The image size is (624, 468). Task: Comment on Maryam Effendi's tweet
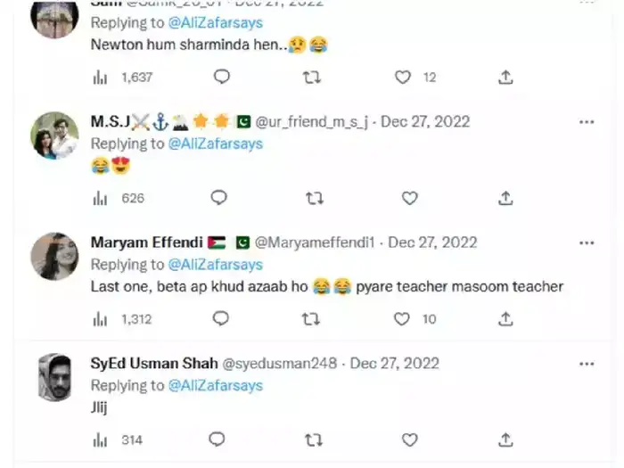click(220, 318)
